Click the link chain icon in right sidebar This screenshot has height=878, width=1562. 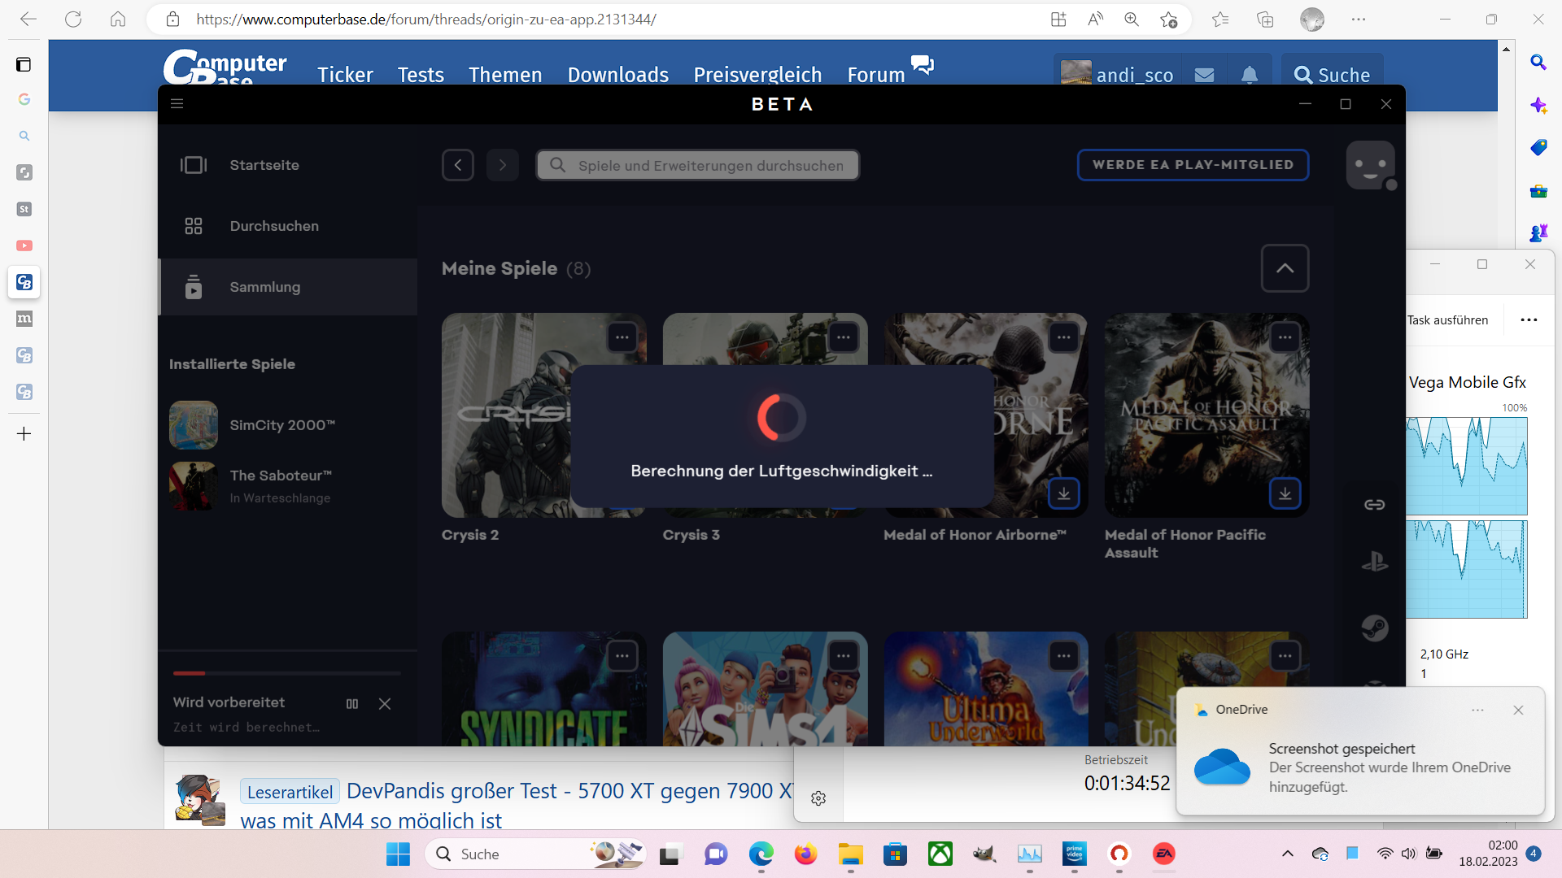pyautogui.click(x=1374, y=505)
